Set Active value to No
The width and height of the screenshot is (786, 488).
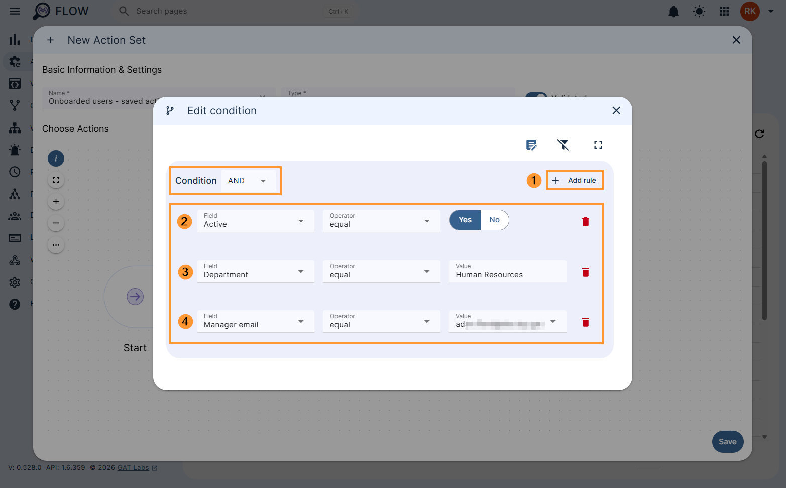point(494,220)
